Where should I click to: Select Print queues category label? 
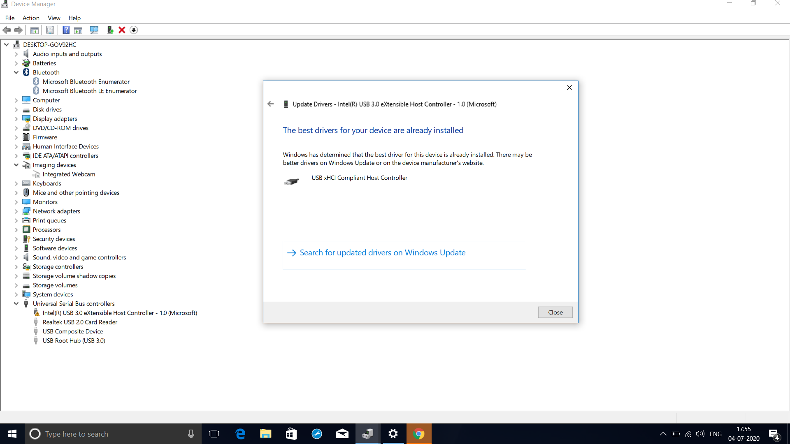(x=49, y=220)
